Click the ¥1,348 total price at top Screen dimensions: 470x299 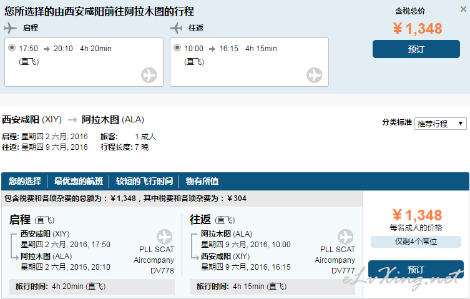point(418,29)
